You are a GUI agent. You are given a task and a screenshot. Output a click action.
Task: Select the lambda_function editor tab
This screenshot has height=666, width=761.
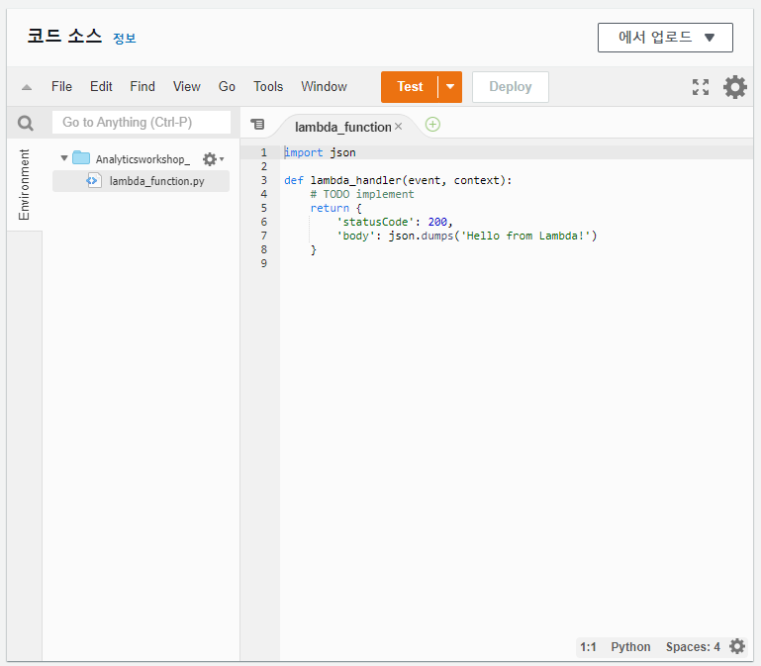click(342, 127)
